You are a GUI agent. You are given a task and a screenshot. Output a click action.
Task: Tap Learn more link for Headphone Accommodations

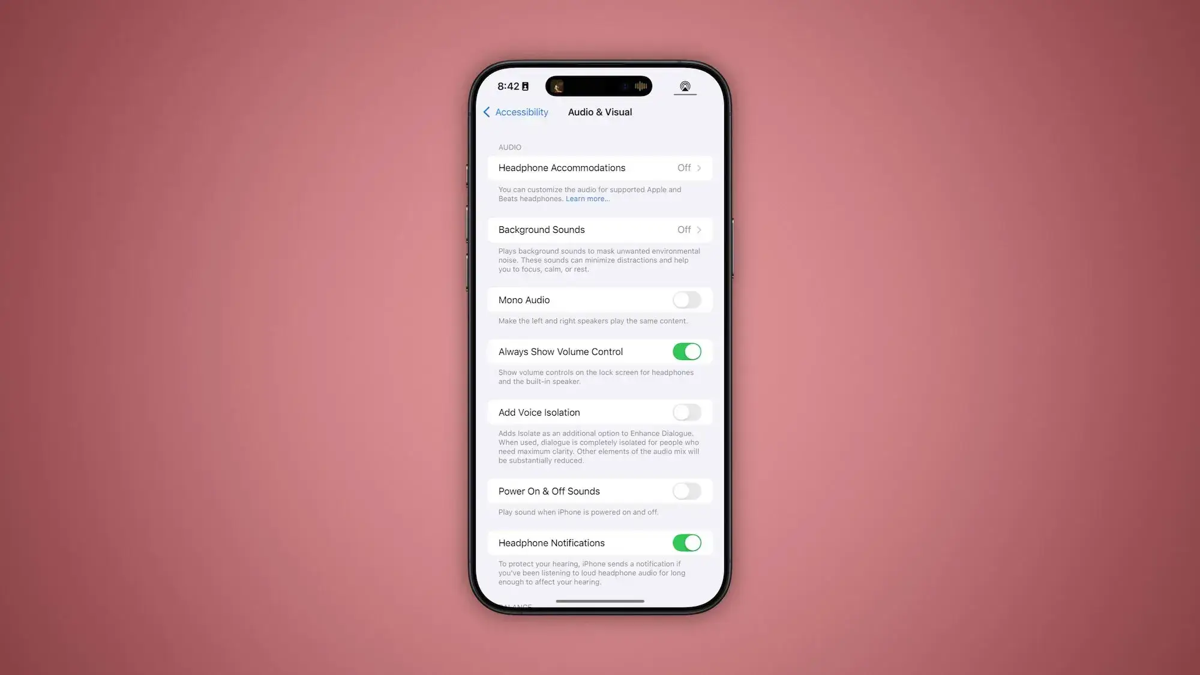click(x=587, y=198)
